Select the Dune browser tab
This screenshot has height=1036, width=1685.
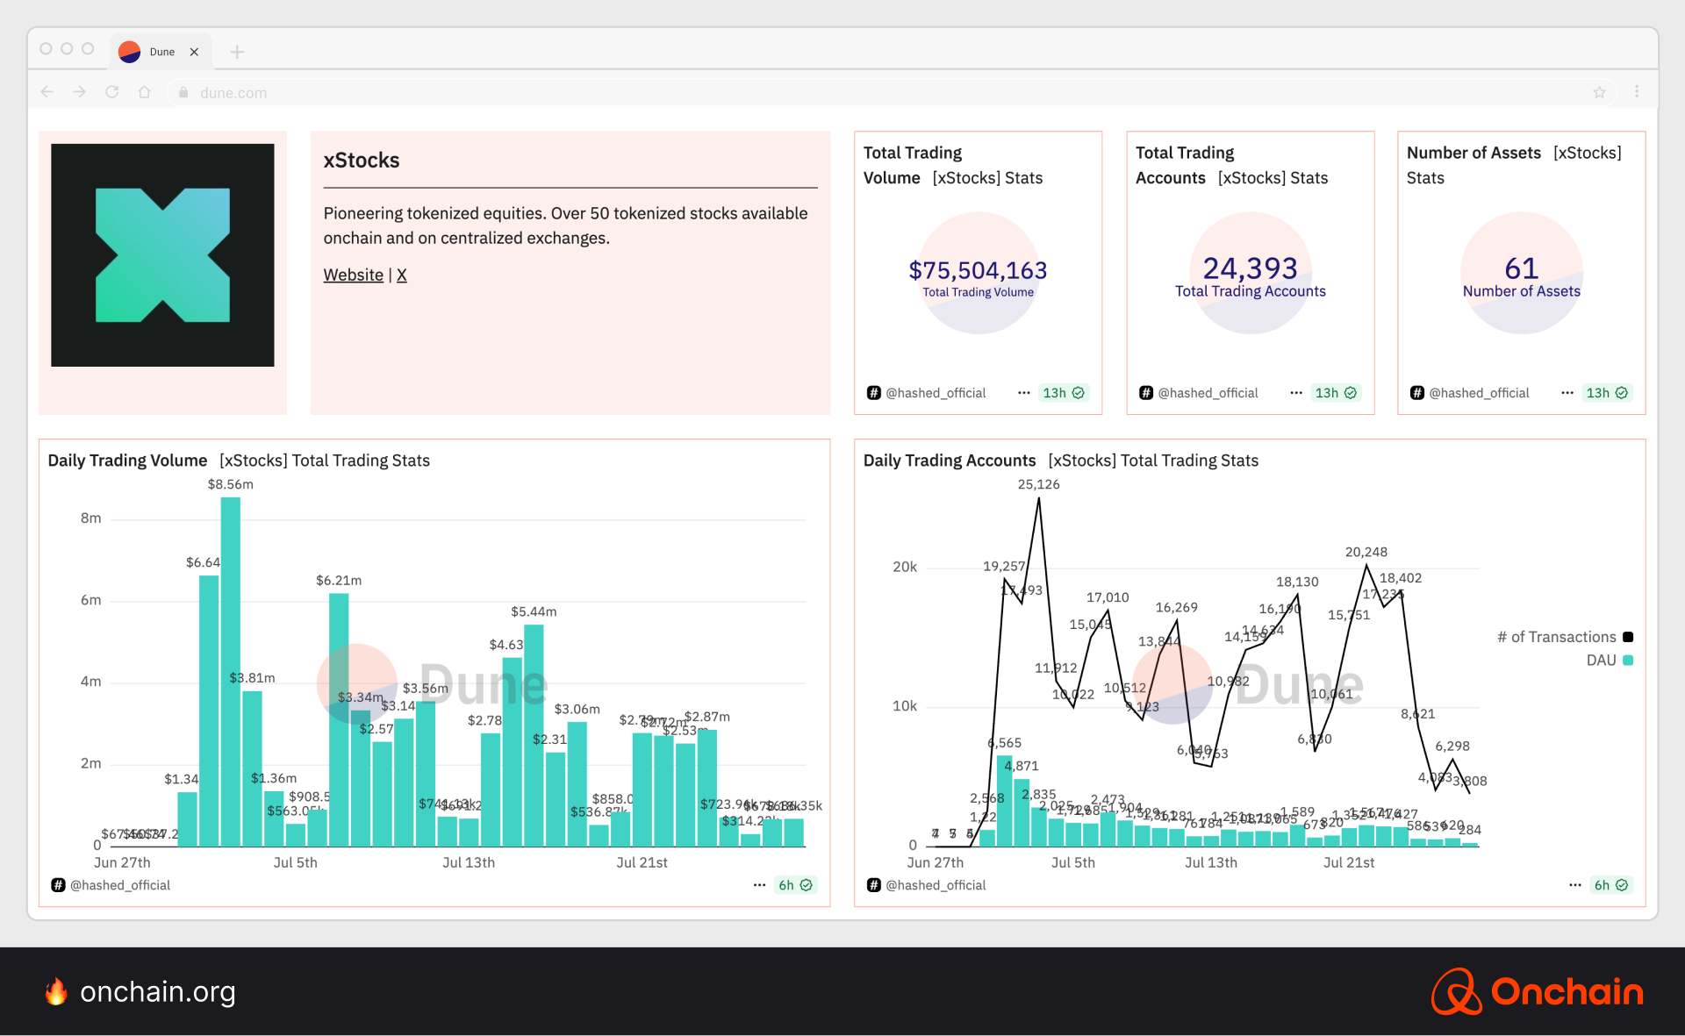161,52
